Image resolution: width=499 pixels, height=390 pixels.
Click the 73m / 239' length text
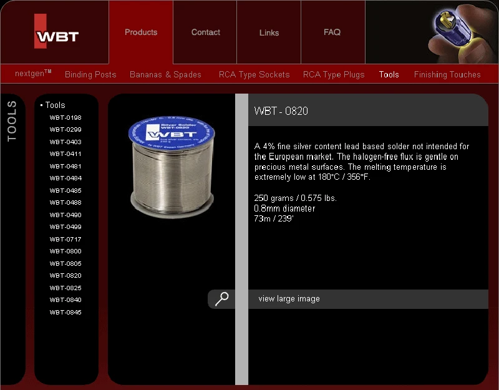tap(274, 219)
